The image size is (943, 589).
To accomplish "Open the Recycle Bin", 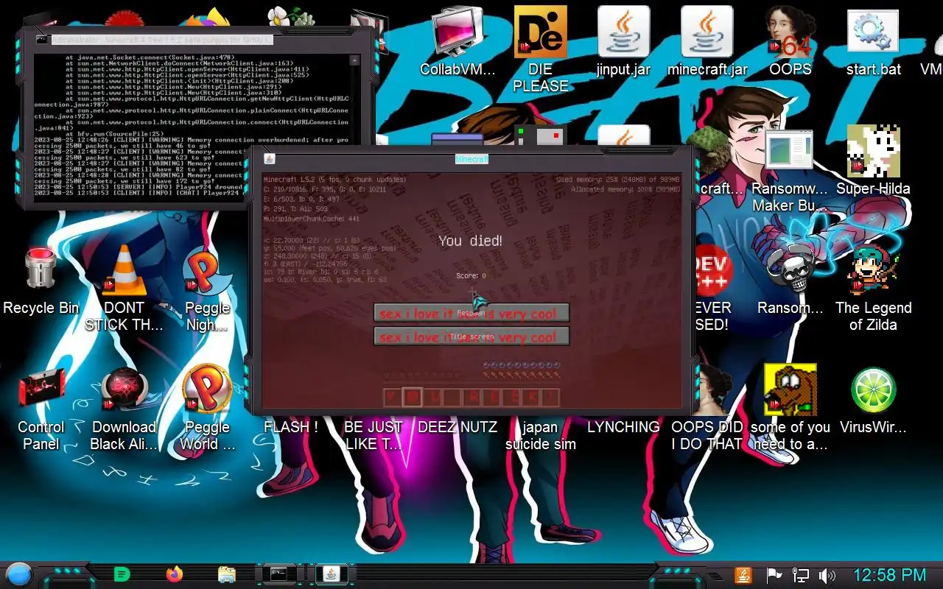I will pyautogui.click(x=41, y=280).
